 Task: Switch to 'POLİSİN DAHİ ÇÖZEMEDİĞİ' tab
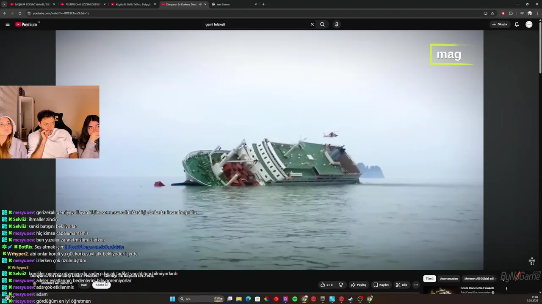tap(83, 4)
